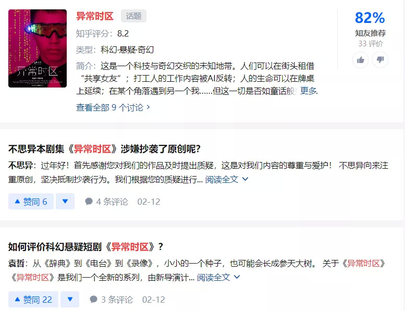
Task: Open 查看全部 9 个讨论 link
Action: tap(113, 107)
